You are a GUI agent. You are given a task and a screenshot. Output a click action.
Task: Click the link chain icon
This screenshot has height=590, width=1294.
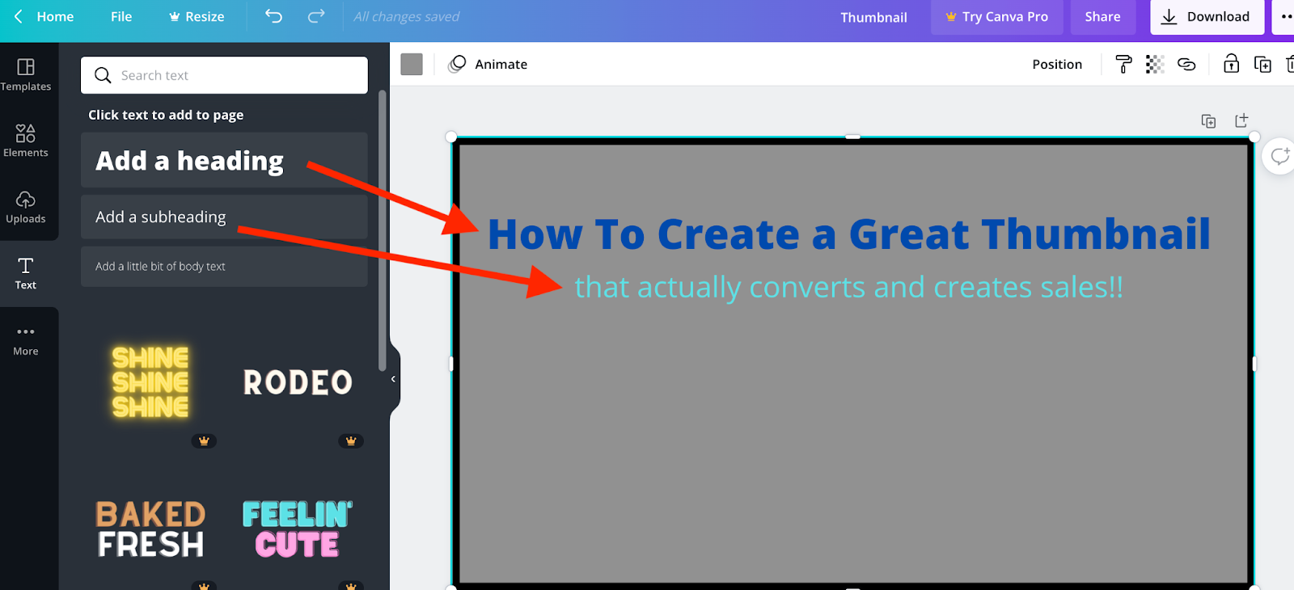click(1186, 64)
